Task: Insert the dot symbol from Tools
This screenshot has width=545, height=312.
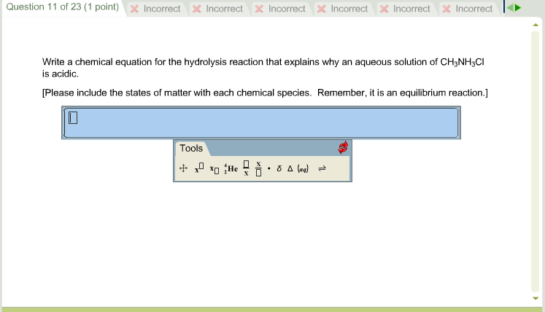Action: [269, 168]
